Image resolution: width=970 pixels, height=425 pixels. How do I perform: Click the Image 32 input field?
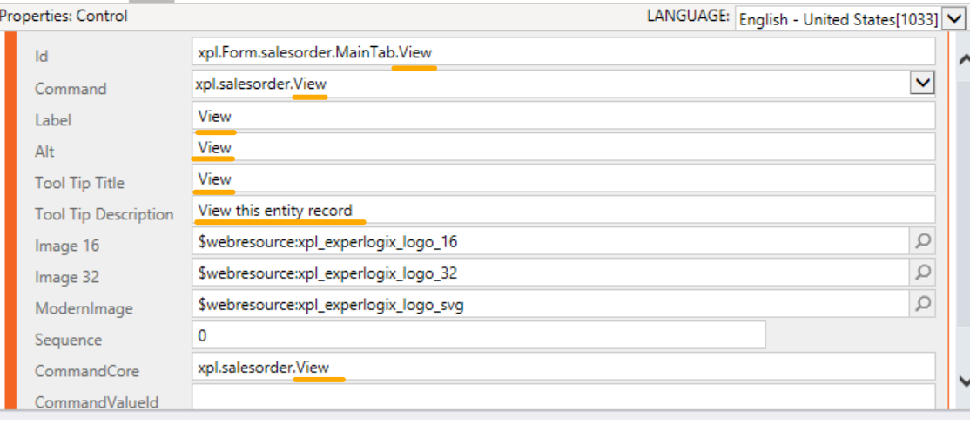550,273
